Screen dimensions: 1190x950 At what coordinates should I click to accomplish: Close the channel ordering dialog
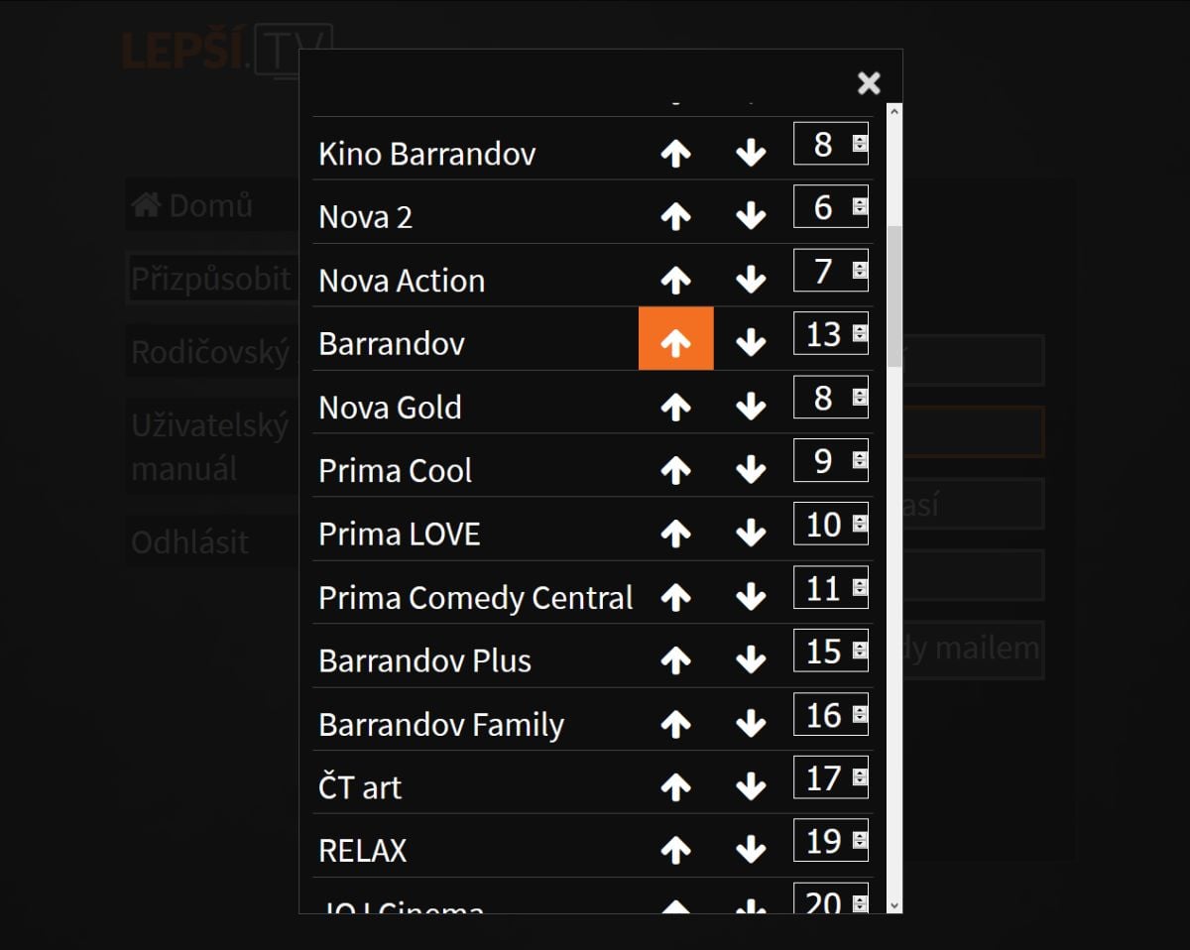(x=869, y=83)
